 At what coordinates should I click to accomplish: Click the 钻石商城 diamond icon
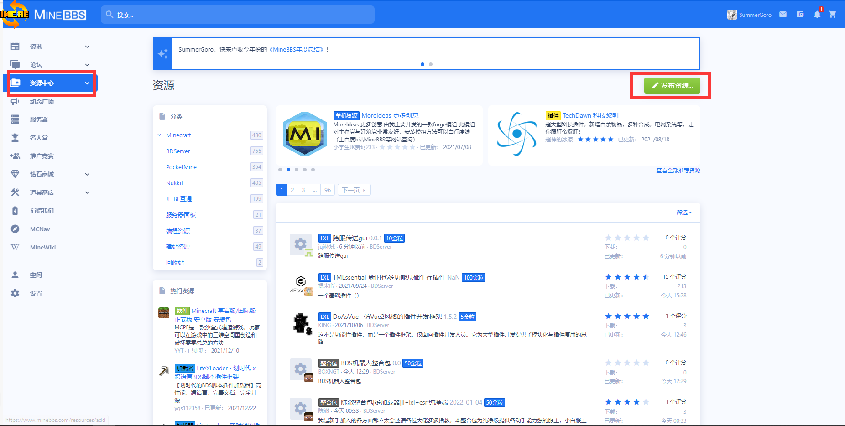pyautogui.click(x=15, y=174)
